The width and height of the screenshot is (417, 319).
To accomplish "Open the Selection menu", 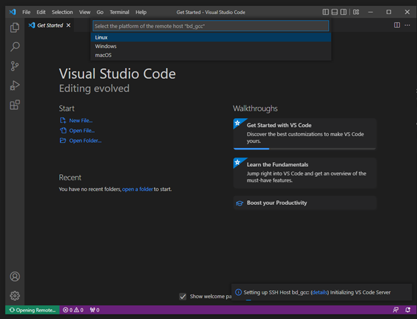I will 62,12.
